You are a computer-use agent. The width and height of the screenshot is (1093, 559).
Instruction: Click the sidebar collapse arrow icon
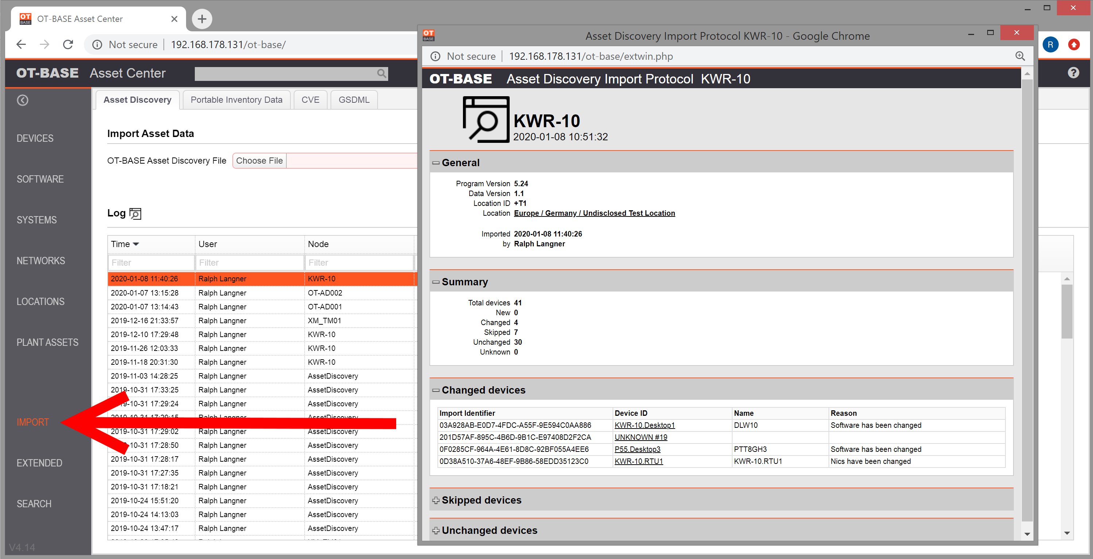[x=23, y=100]
